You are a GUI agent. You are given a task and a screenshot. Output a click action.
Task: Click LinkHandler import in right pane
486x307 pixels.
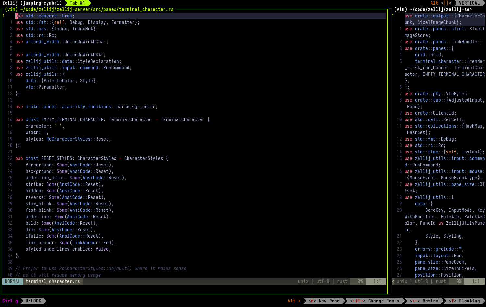466,42
